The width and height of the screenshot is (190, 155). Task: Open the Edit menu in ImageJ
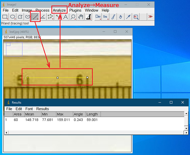click(15, 10)
